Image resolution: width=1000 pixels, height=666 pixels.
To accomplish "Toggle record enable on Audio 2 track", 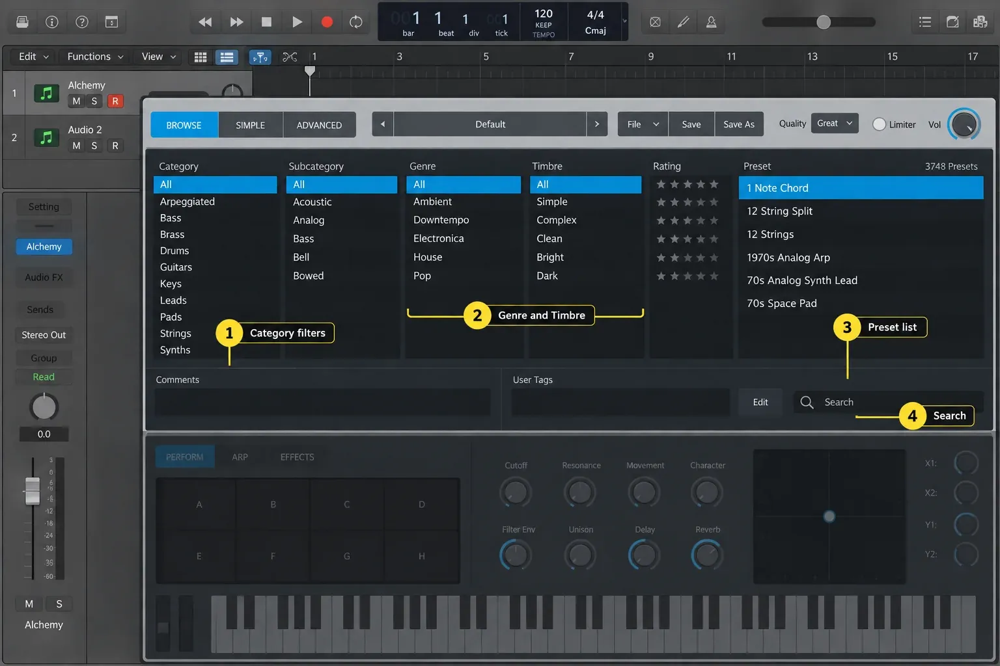I will tap(115, 146).
